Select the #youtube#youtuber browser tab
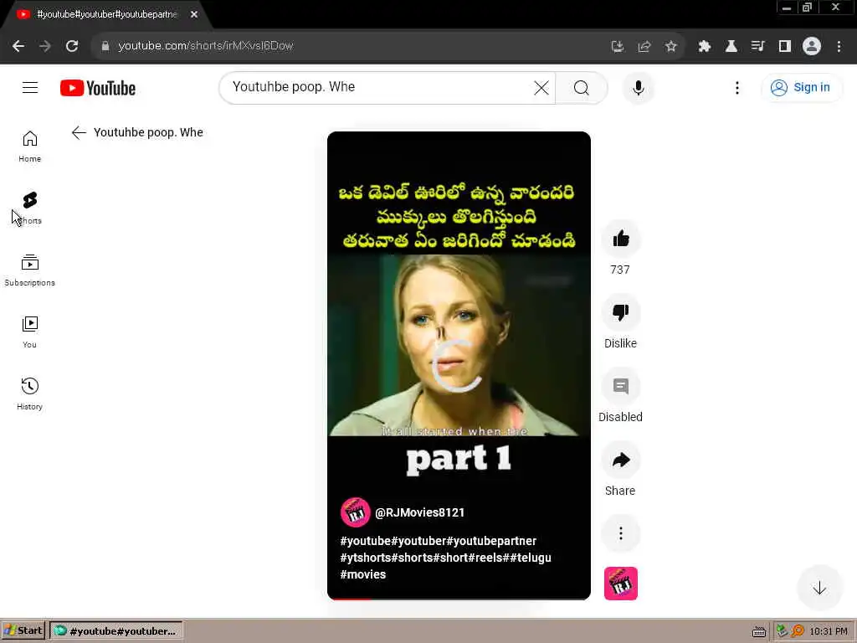Viewport: 857px width, 643px height. coord(106,14)
